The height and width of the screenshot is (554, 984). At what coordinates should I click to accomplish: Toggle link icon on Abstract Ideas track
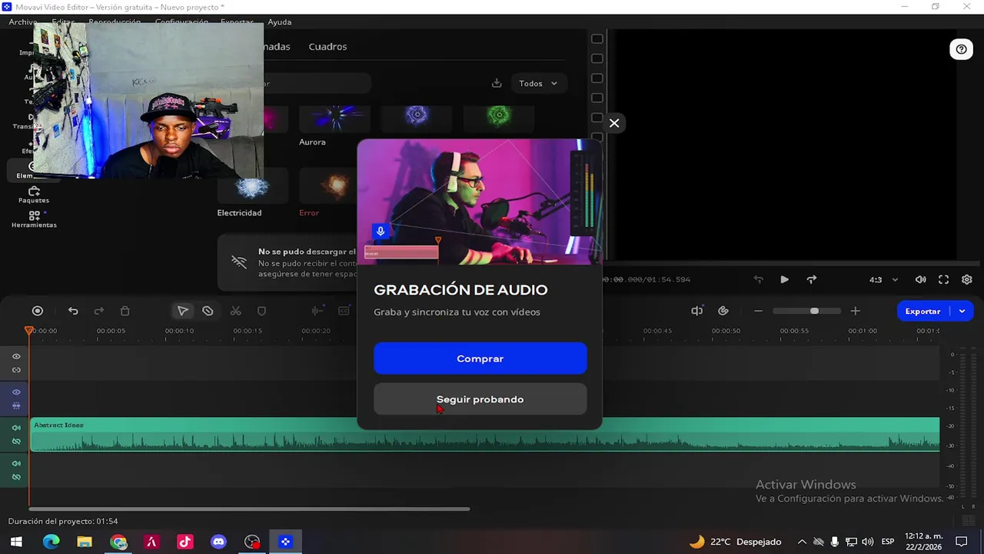[x=16, y=441]
